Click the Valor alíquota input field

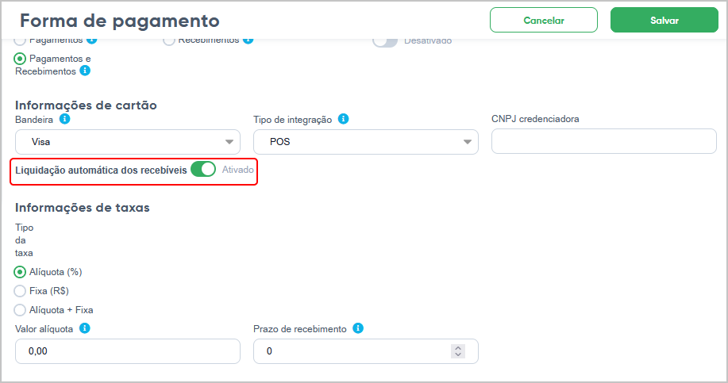128,351
